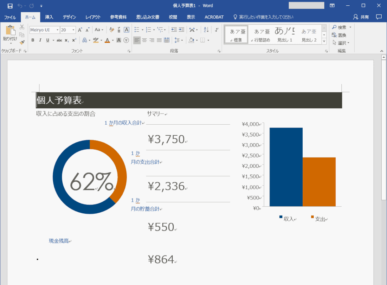Toggle Superscript formatting
This screenshot has width=387, height=285.
[x=74, y=40]
